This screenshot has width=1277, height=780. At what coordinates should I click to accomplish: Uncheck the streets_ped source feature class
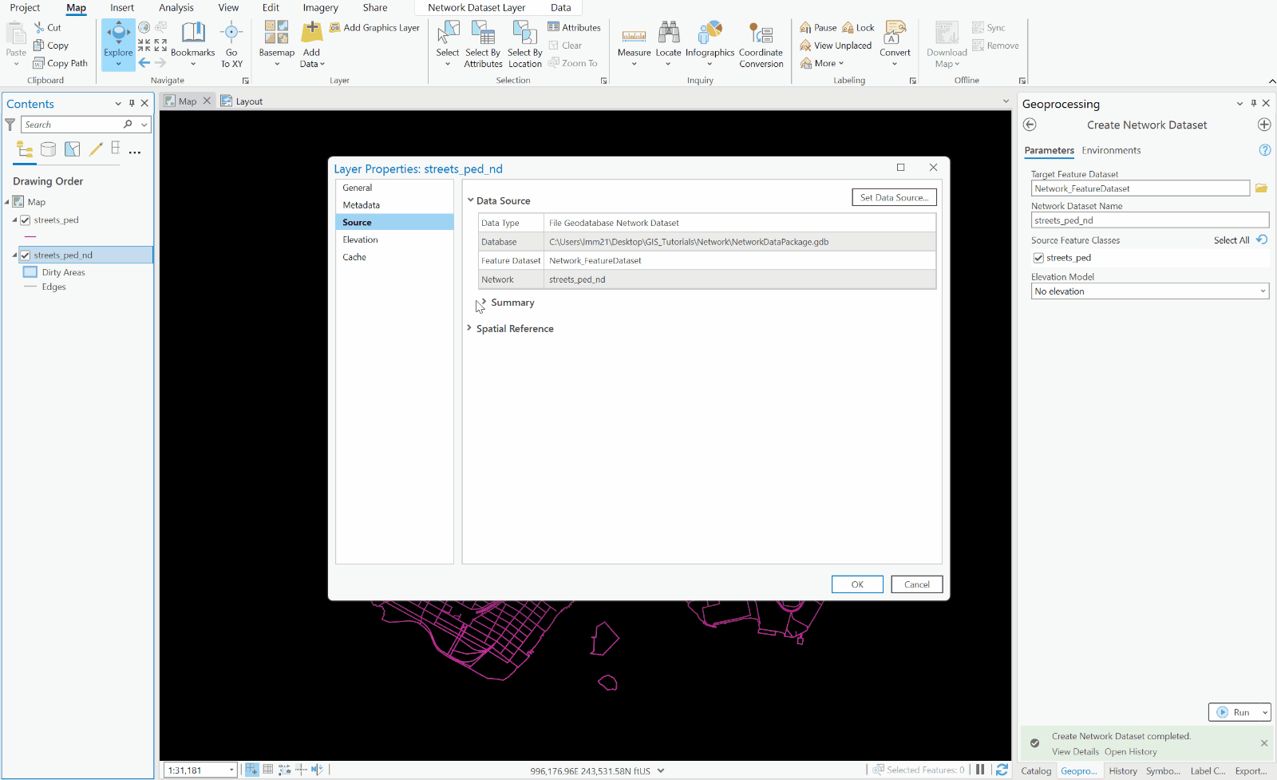click(1038, 257)
